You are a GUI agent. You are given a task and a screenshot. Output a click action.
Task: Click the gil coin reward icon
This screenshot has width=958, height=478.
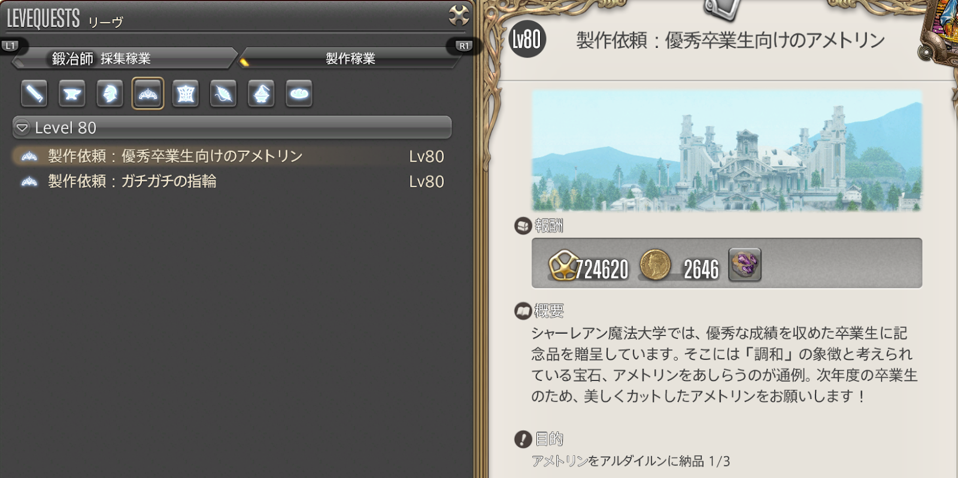click(x=655, y=265)
